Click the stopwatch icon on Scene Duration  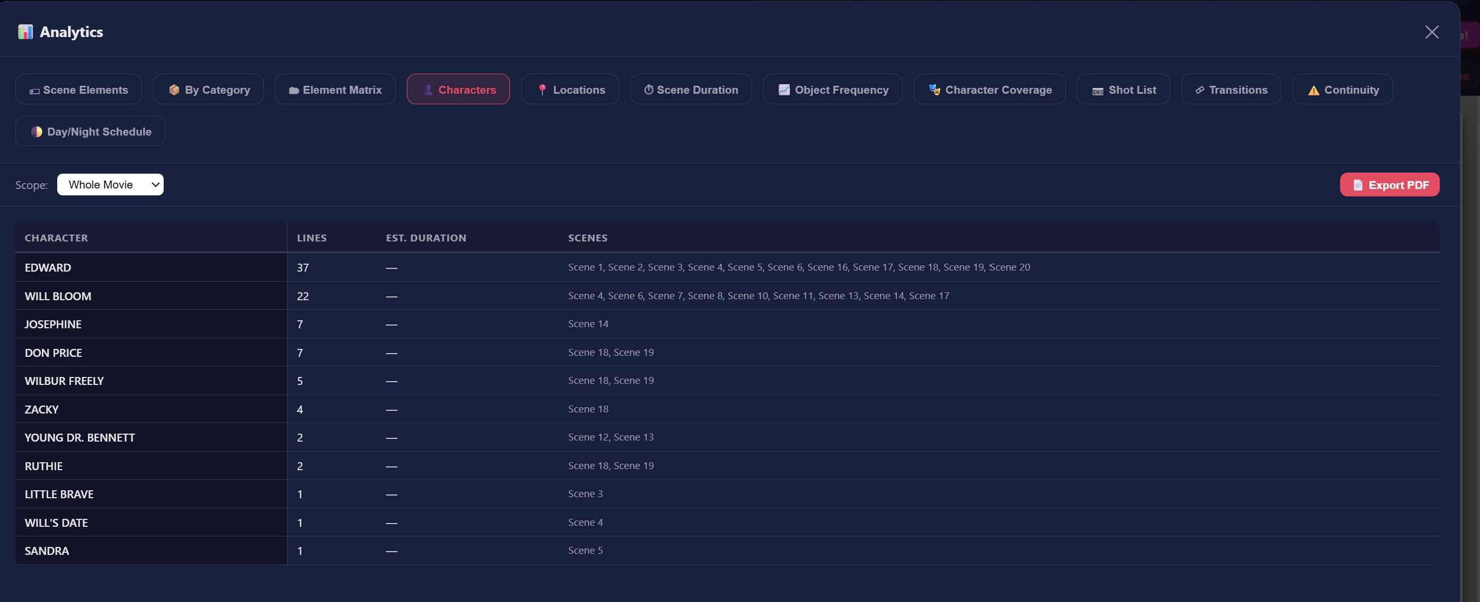click(648, 89)
